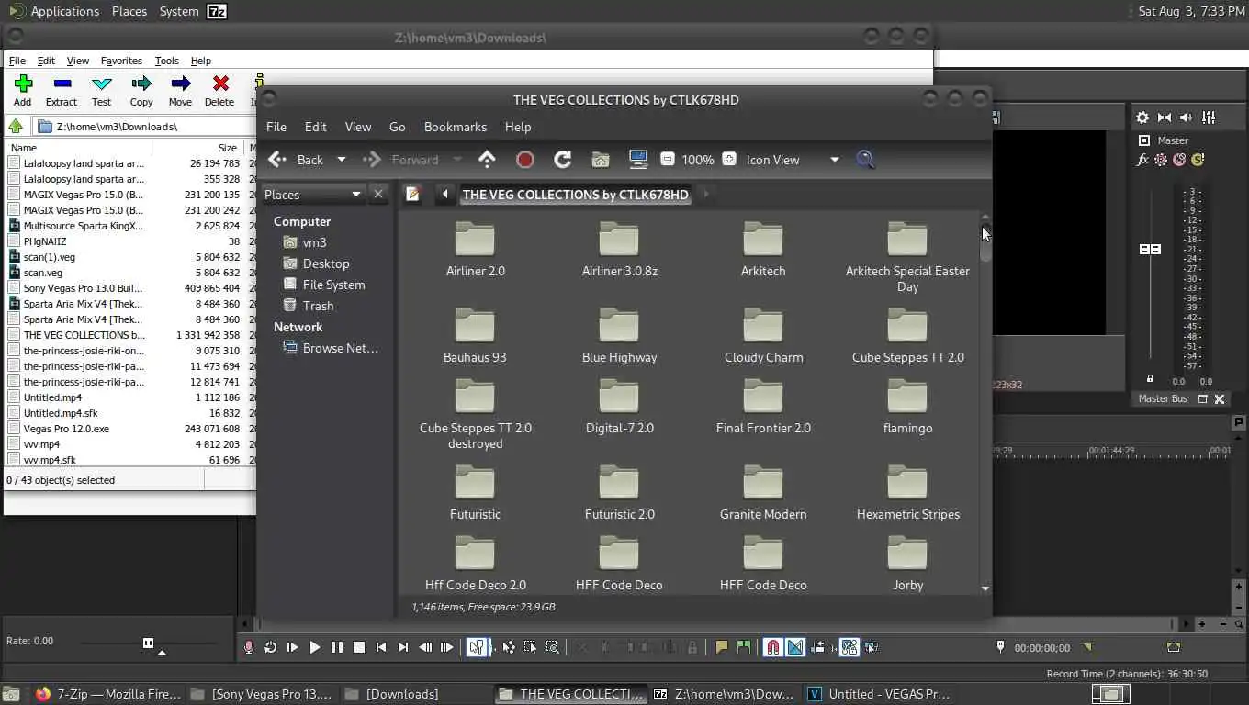This screenshot has height=705, width=1249.
Task: Click Play from start in Vegas
Action: click(293, 647)
